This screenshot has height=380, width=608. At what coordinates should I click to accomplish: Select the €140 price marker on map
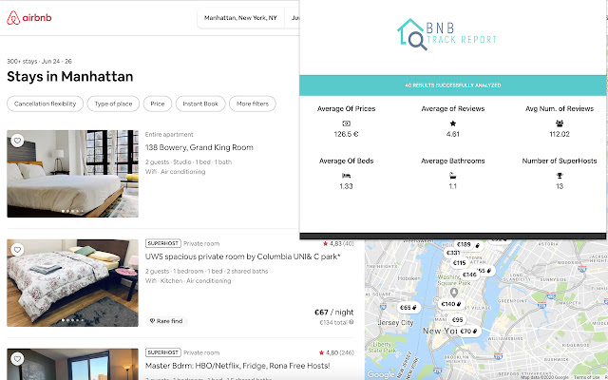(449, 304)
